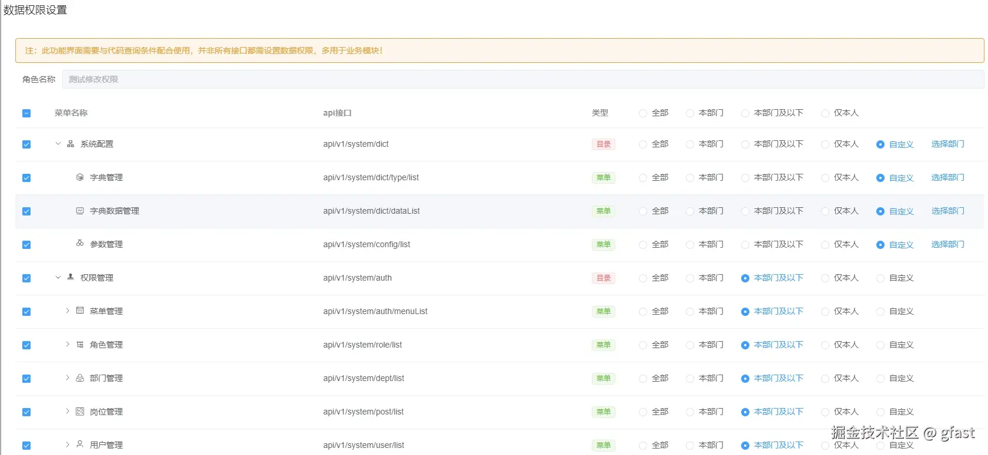
Task: Click the 目录 tag in 系统配置 row
Action: click(x=604, y=144)
